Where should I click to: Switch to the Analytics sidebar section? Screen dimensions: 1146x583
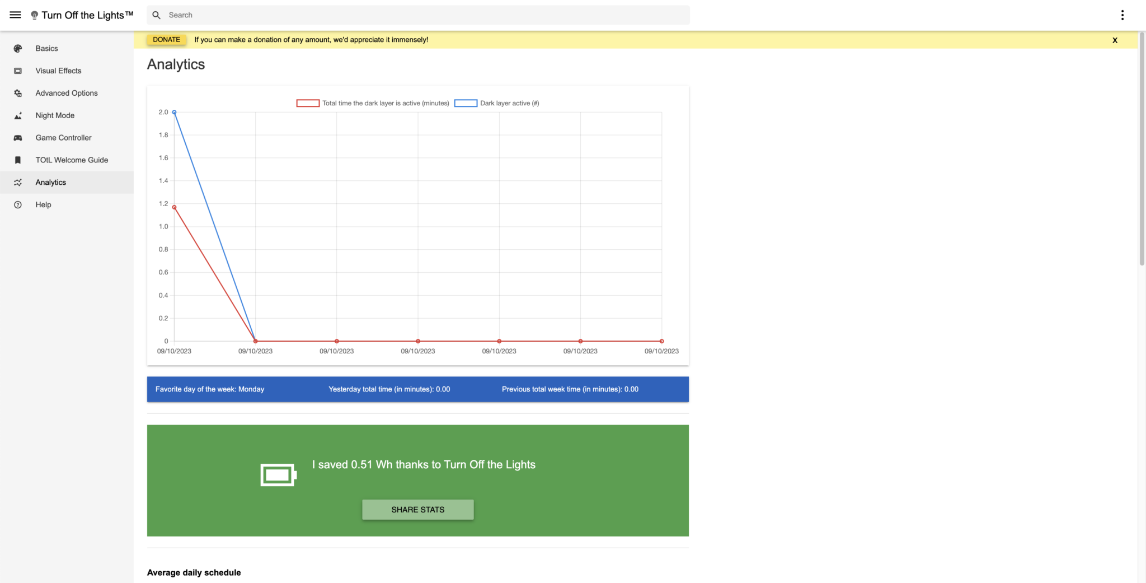tap(51, 182)
